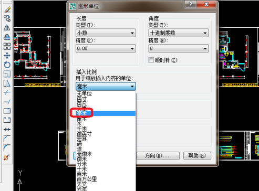Image resolution: width=259 pixels, height=191 pixels.
Task: Click the UCS Y-axis icon on the canvas
Action: coord(20,180)
